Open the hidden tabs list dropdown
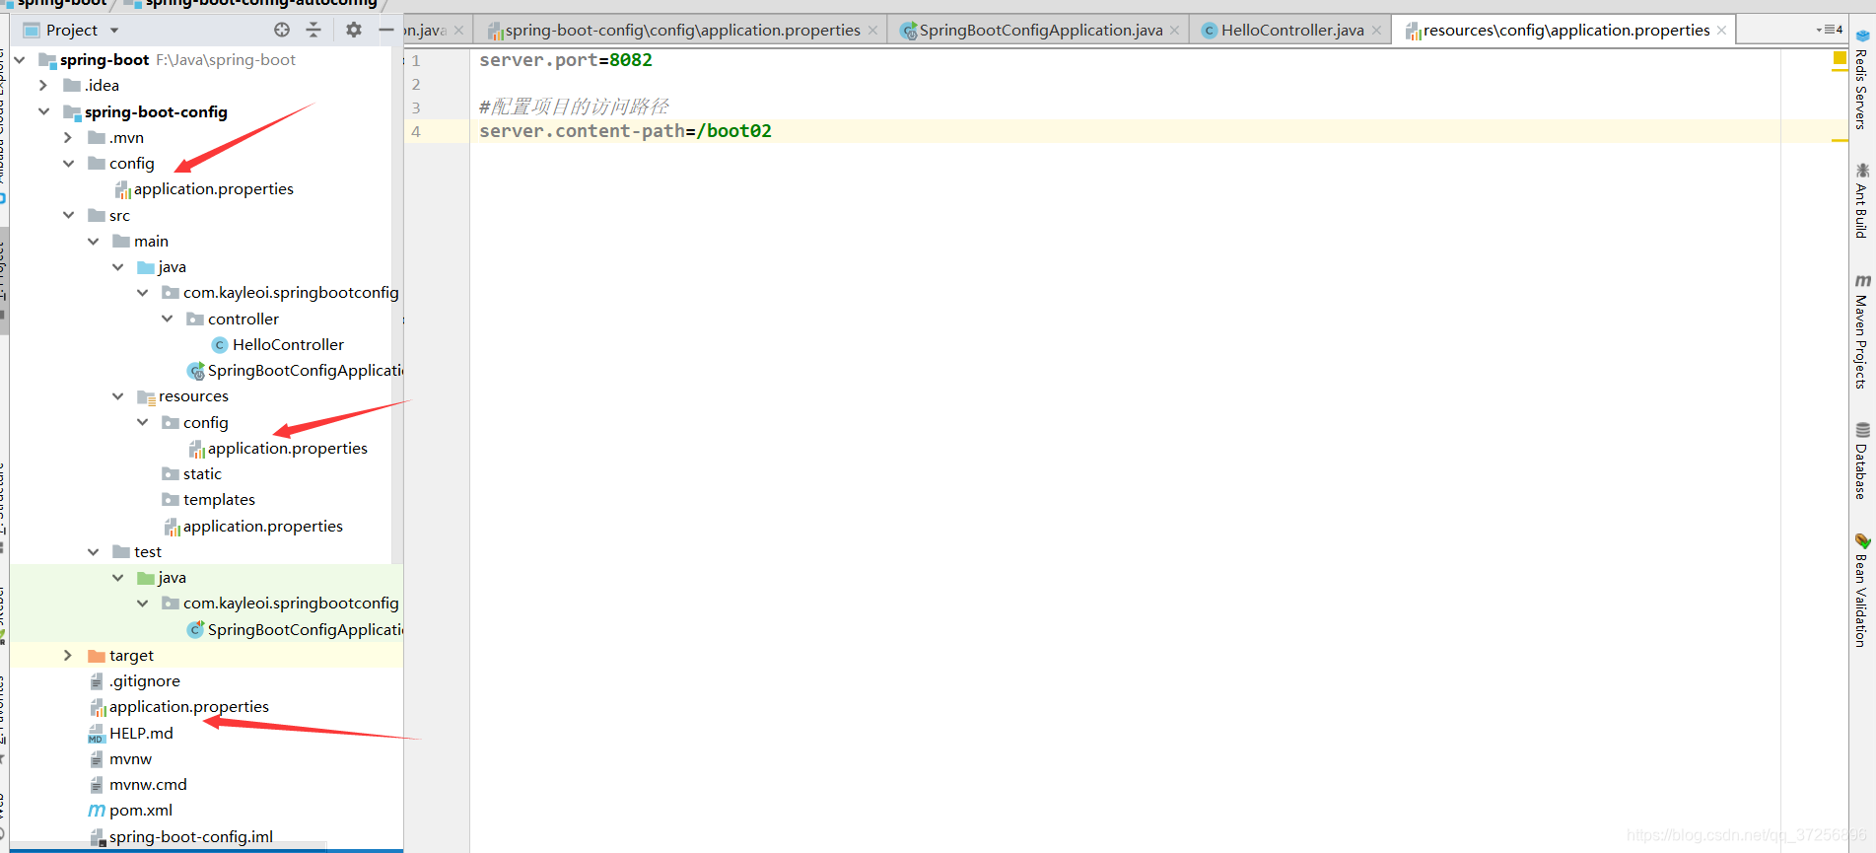Image resolution: width=1876 pixels, height=853 pixels. coord(1829,30)
